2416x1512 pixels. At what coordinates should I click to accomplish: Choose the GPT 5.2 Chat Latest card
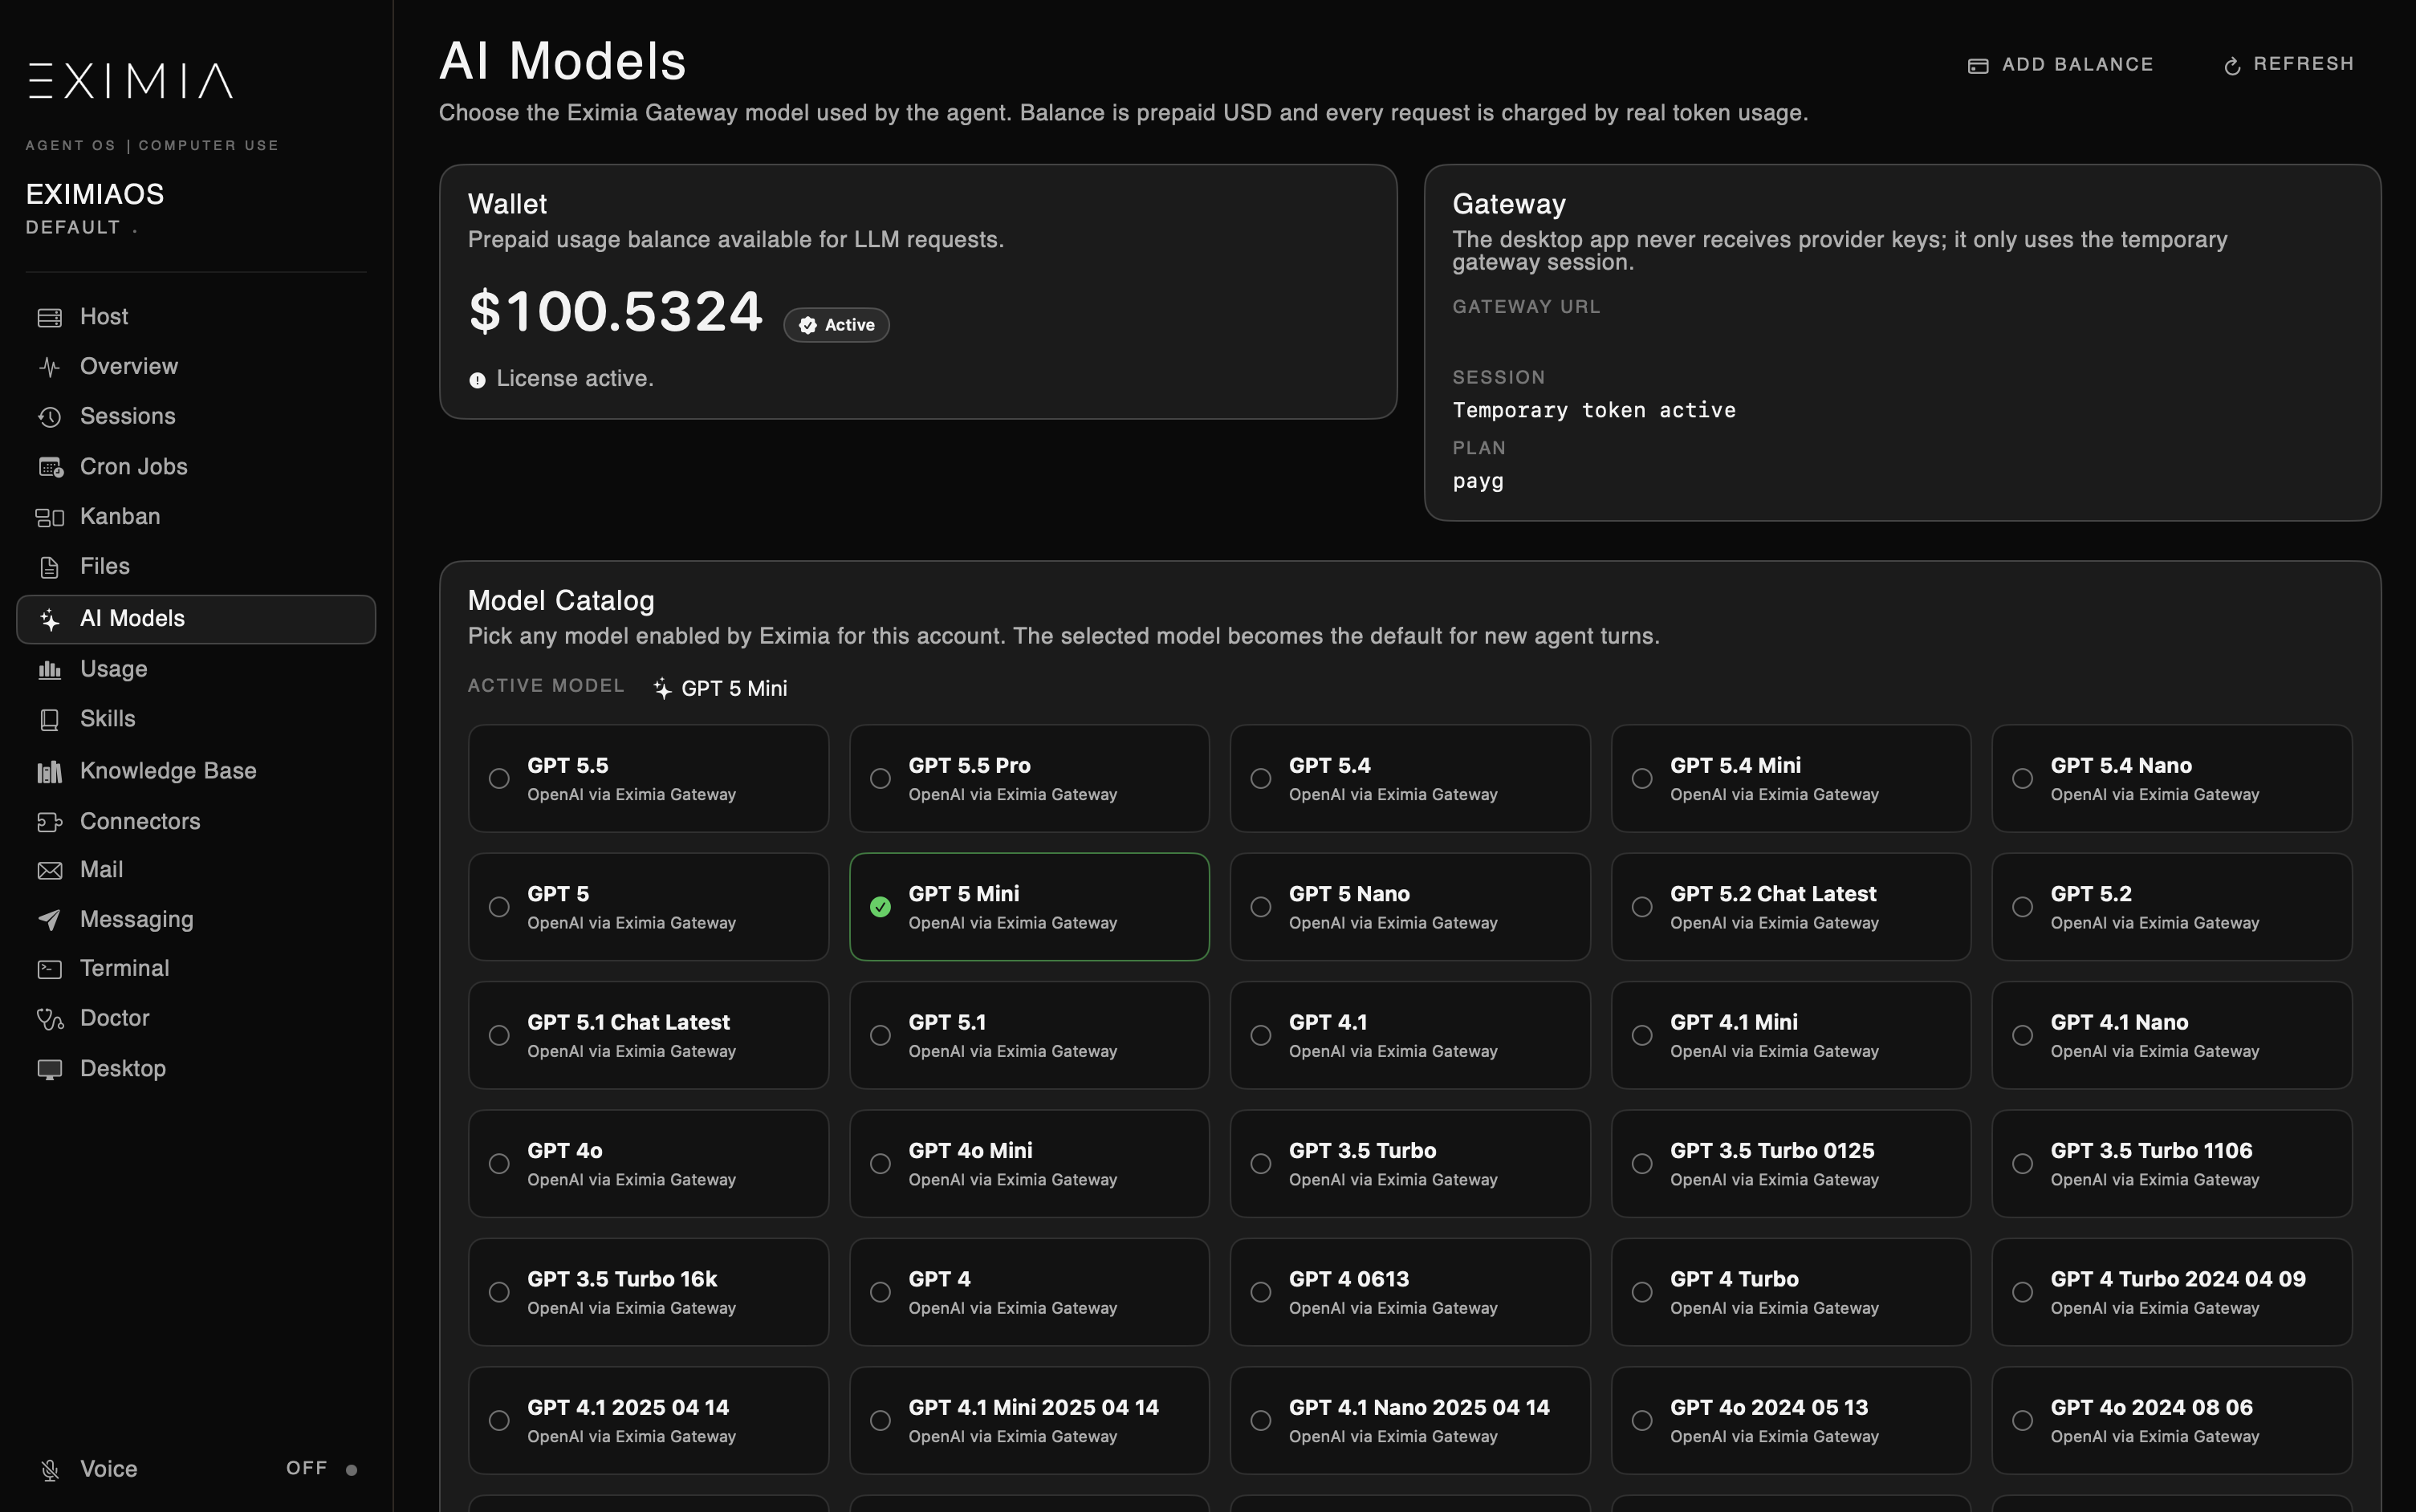point(1790,907)
